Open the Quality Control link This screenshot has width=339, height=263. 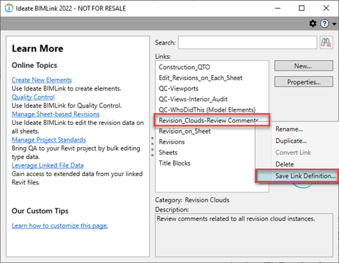pos(33,97)
